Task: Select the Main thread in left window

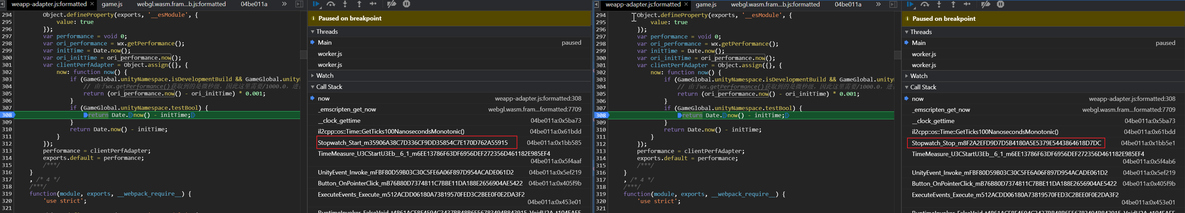Action: click(449, 43)
